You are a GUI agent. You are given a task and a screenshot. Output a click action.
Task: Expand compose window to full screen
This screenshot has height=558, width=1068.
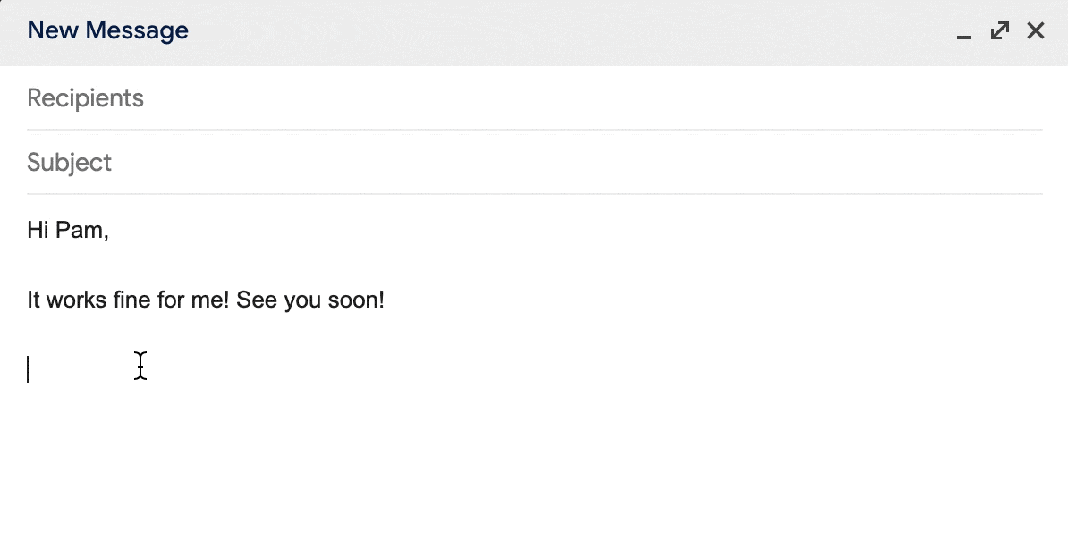[1000, 31]
